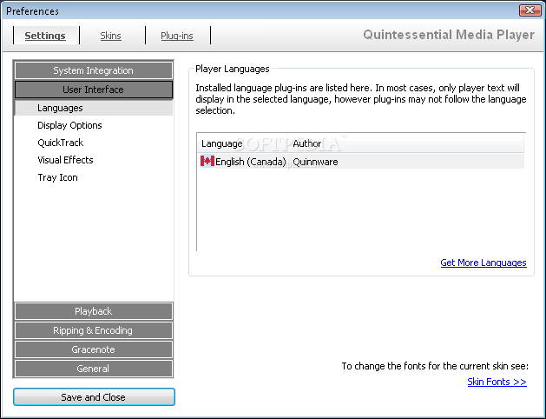Open the Get More Languages link
The height and width of the screenshot is (419, 546).
(484, 263)
